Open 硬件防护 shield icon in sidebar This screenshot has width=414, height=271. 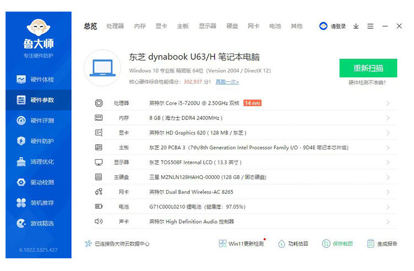pyautogui.click(x=21, y=141)
